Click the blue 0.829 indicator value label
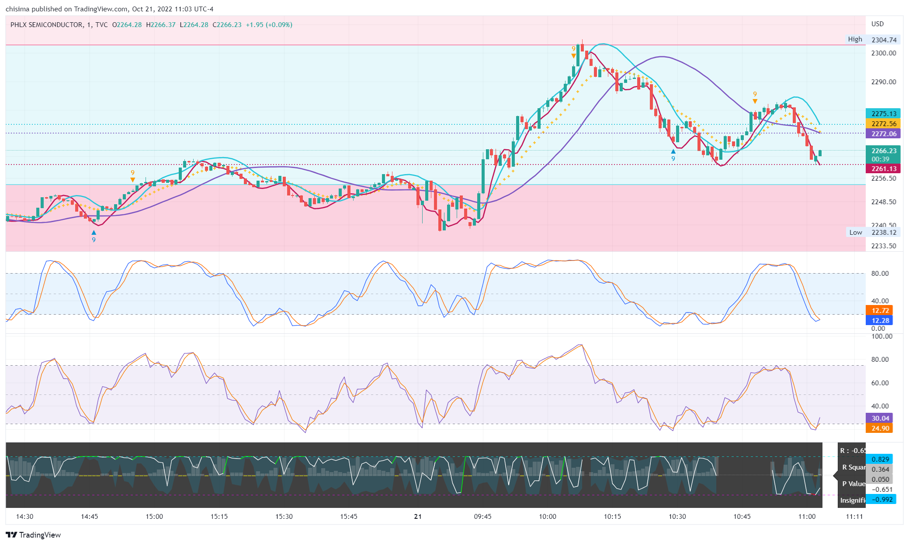The width and height of the screenshot is (909, 545). pos(880,459)
